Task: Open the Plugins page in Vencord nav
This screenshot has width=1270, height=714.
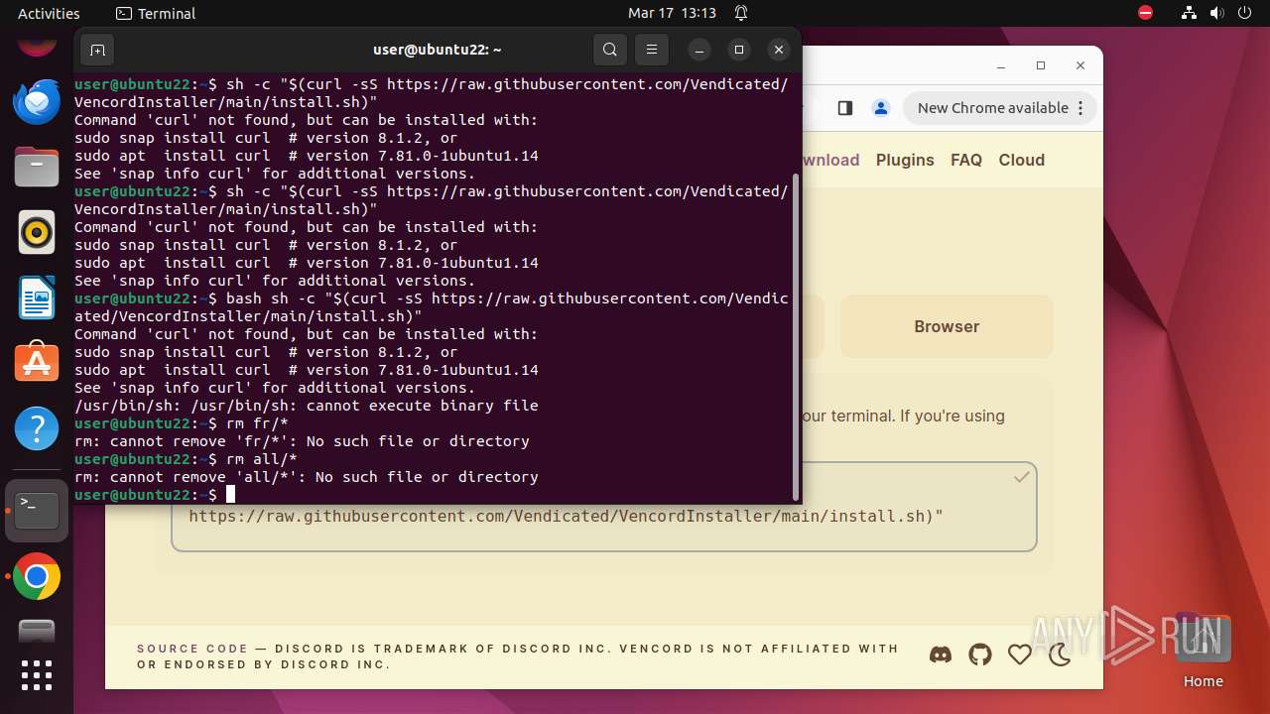Action: pos(905,160)
